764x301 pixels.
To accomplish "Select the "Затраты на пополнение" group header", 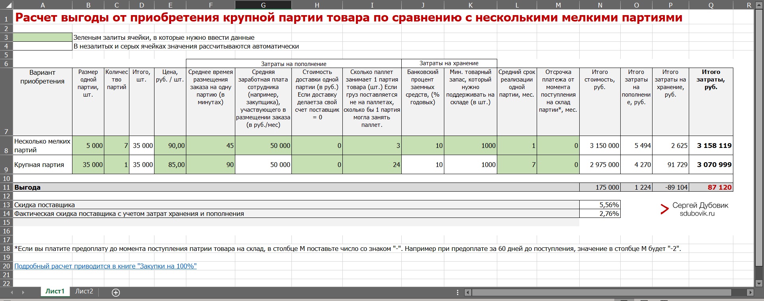I will [x=294, y=64].
